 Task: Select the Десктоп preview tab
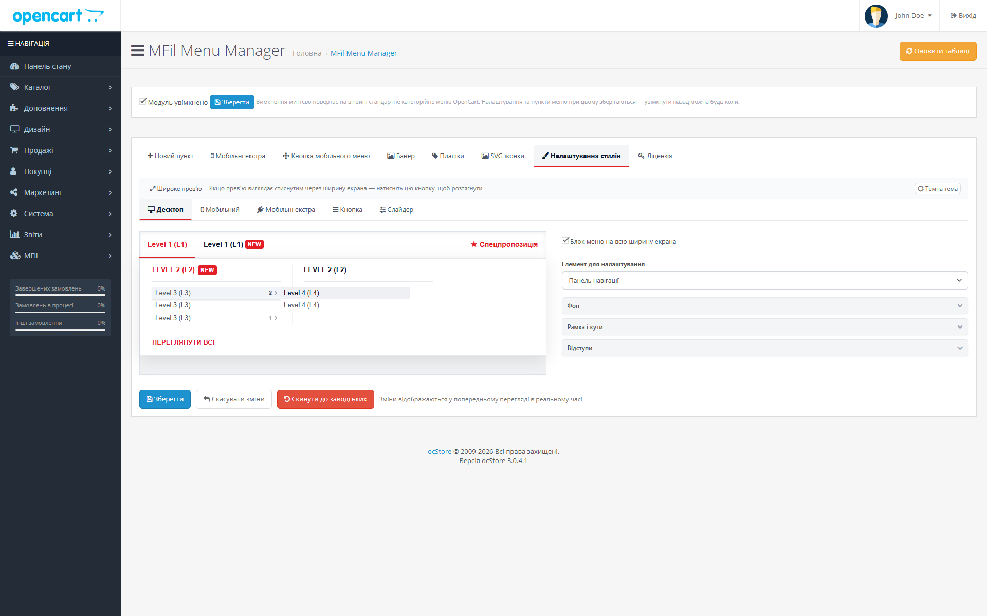pos(165,210)
